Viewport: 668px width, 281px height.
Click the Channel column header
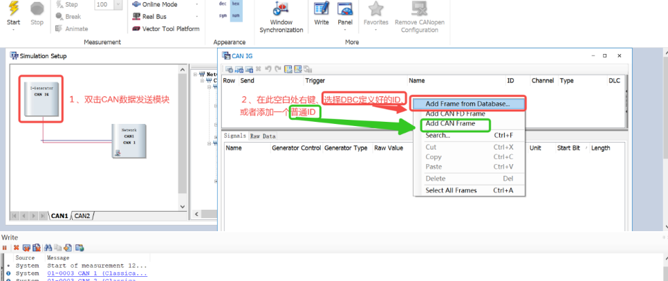pos(543,80)
